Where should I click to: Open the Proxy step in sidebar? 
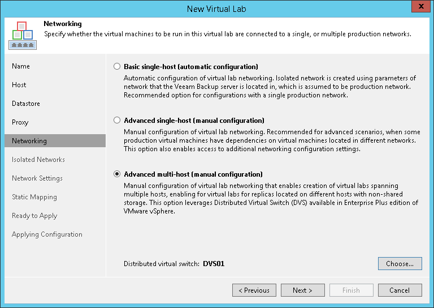tap(20, 122)
